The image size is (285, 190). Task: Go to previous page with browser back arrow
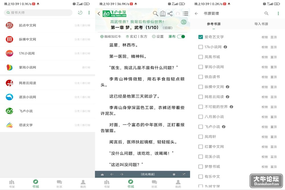[x=112, y=174]
